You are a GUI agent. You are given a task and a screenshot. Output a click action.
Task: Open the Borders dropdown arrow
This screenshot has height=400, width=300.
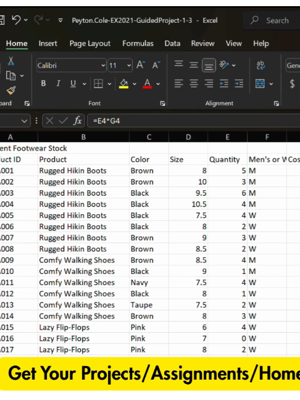pyautogui.click(x=109, y=84)
